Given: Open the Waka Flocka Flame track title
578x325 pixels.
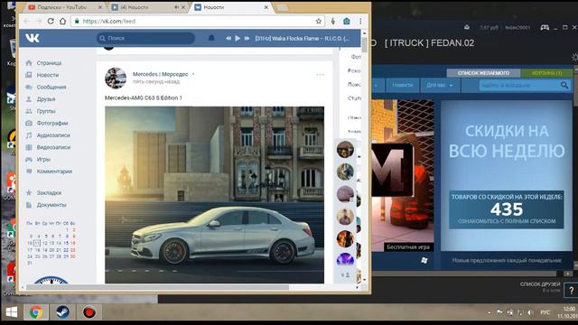Looking at the screenshot, I should coord(303,38).
